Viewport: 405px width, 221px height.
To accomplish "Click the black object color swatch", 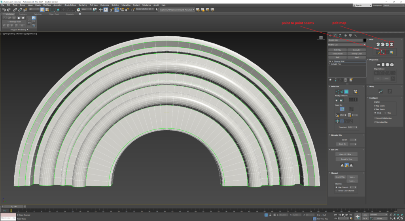I will coord(364,40).
